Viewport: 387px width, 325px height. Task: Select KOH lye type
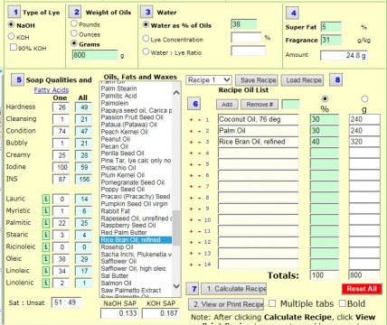pos(11,36)
